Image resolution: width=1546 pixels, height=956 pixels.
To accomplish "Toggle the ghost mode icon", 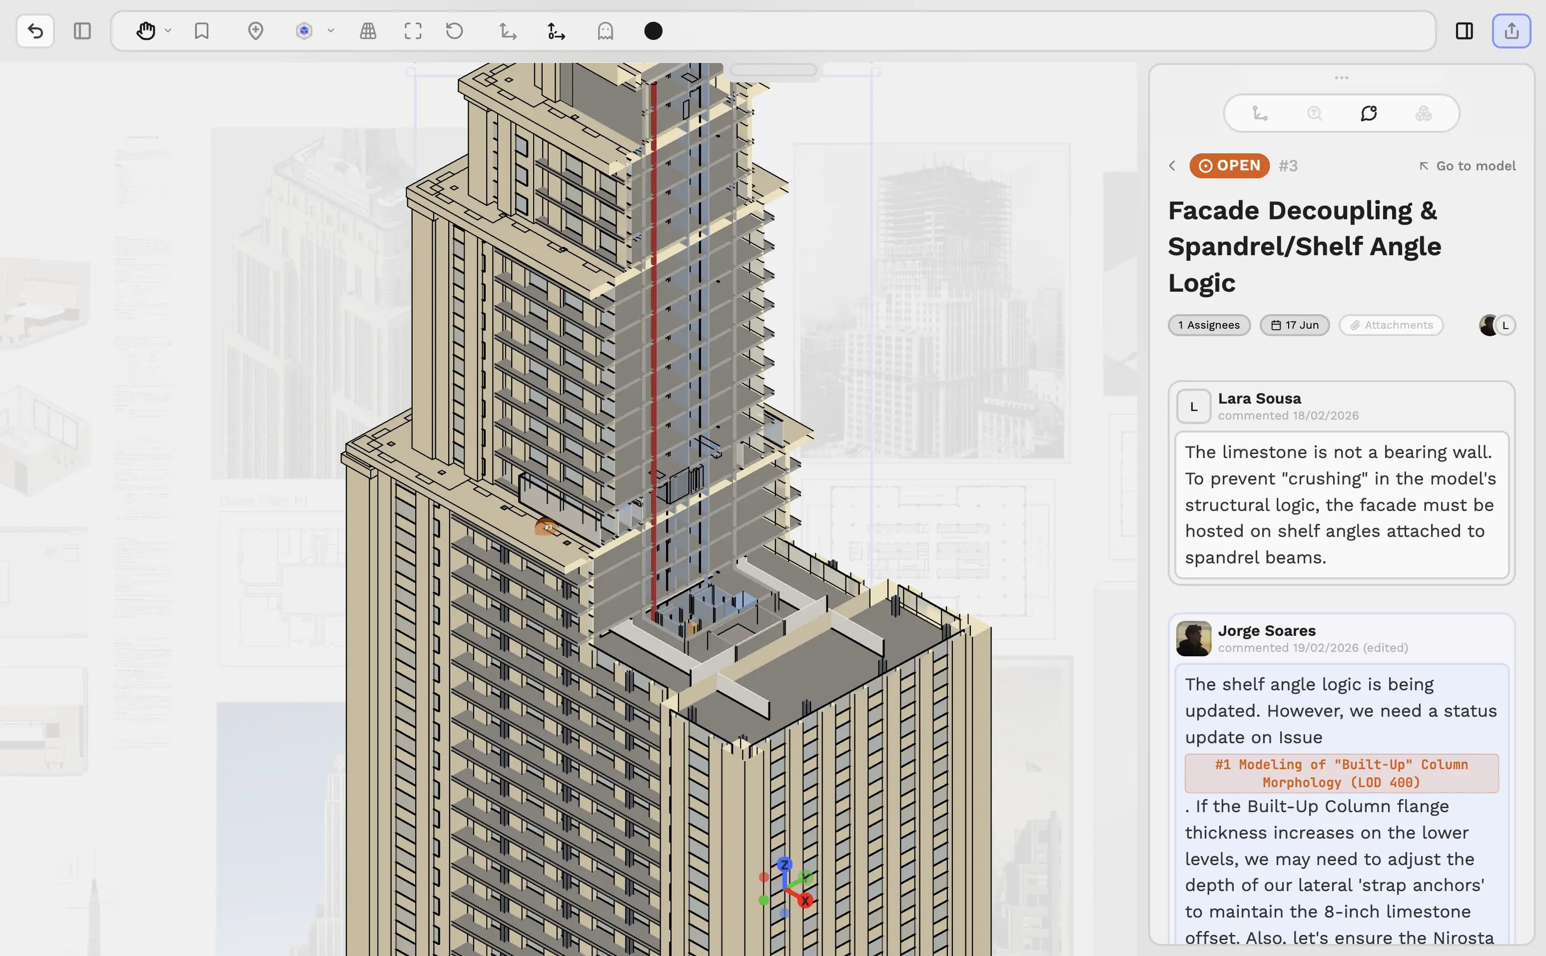I will (x=606, y=31).
